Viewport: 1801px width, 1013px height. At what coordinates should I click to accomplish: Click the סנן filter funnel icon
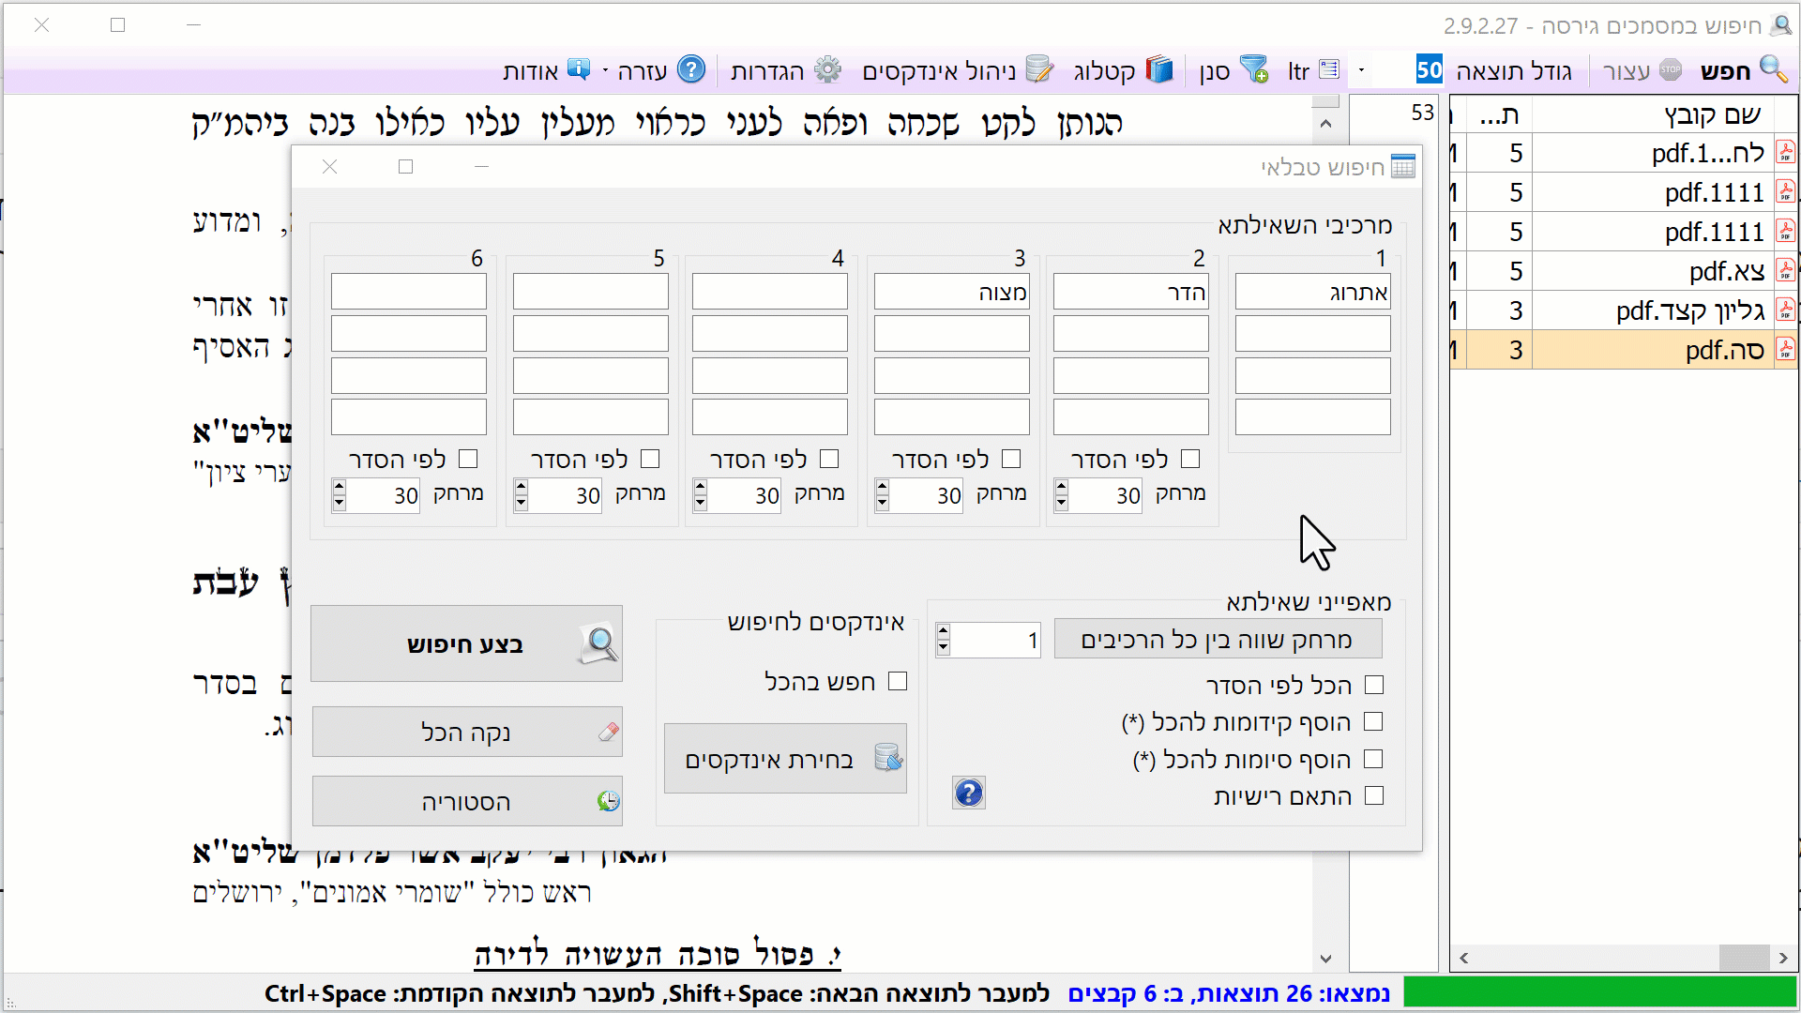click(x=1254, y=69)
